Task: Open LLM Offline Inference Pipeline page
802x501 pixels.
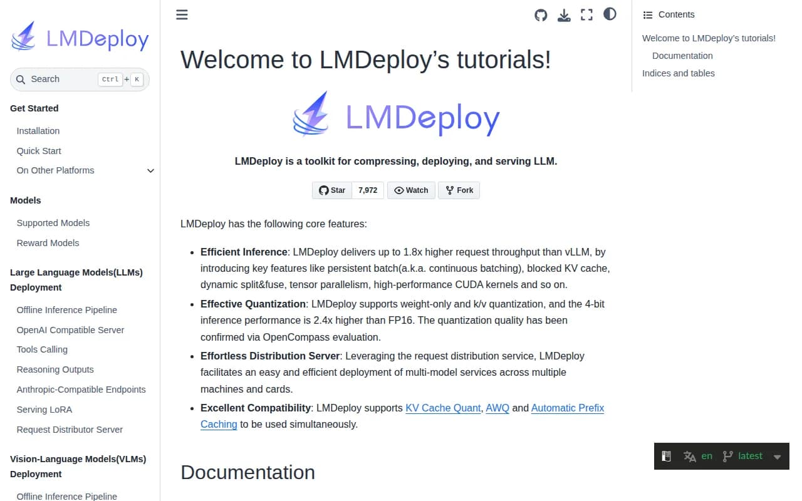Action: [x=67, y=310]
